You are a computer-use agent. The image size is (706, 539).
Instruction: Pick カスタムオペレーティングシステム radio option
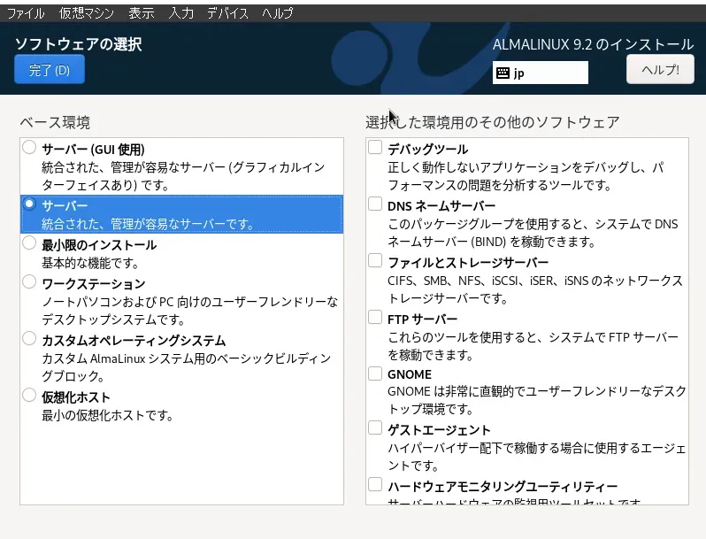coord(30,339)
